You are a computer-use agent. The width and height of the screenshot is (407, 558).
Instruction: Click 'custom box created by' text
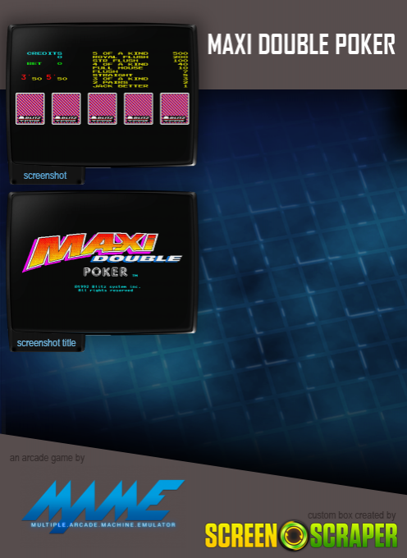[351, 515]
